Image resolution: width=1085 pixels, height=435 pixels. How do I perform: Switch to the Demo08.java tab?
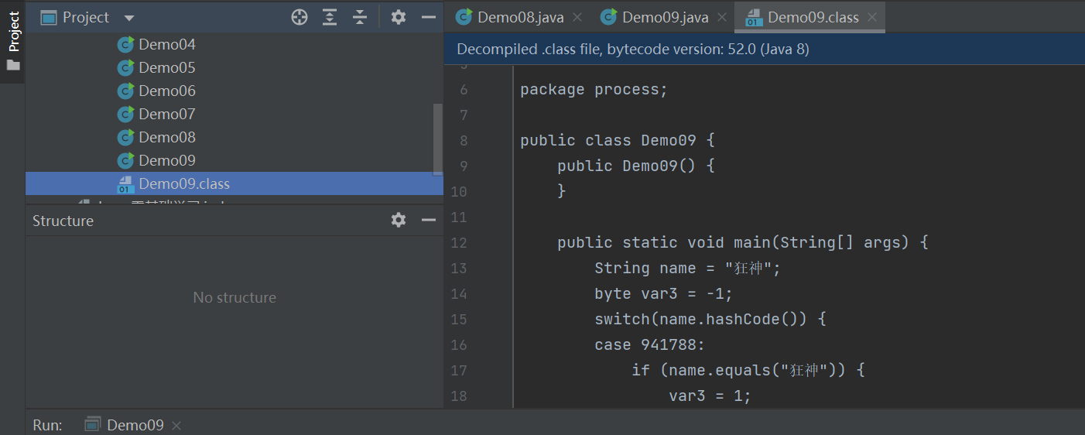click(x=520, y=17)
